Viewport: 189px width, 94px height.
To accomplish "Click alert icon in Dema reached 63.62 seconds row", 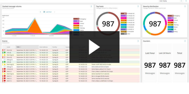I will (x=5, y=78).
